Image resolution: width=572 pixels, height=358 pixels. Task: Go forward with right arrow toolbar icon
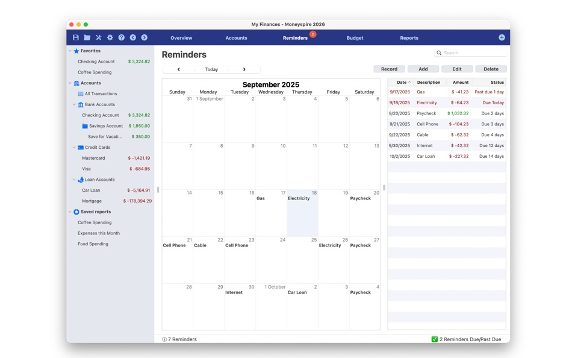[x=145, y=37]
